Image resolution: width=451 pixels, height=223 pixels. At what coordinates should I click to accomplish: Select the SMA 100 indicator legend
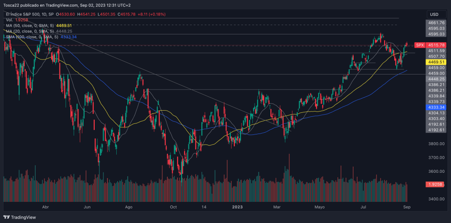(32, 37)
